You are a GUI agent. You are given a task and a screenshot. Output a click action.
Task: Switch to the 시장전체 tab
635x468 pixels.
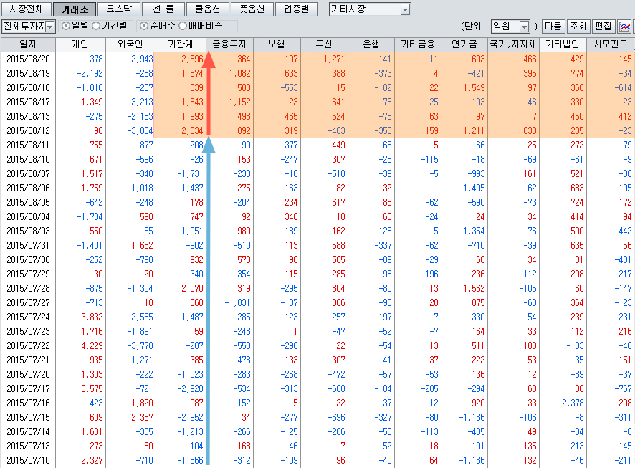coord(27,9)
